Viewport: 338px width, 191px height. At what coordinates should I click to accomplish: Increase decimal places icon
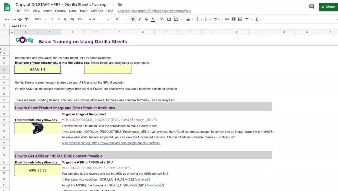pyautogui.click(x=72, y=19)
